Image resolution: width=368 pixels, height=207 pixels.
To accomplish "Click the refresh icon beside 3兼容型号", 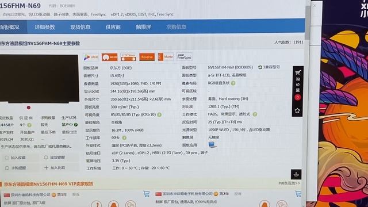I will tap(260, 67).
